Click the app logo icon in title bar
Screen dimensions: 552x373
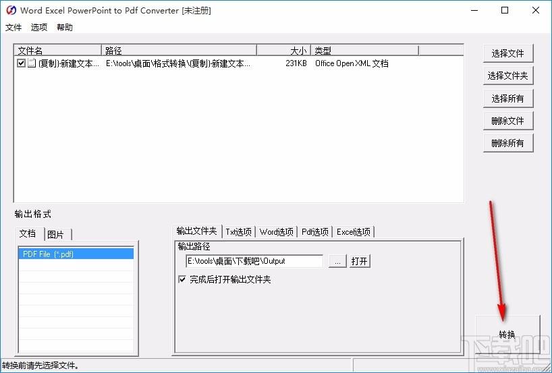(x=11, y=10)
